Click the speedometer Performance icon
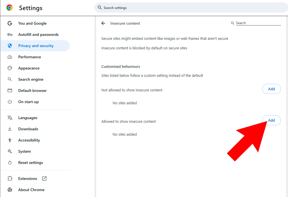Viewport: 288px width, 197px height. (x=10, y=57)
